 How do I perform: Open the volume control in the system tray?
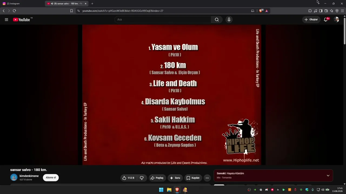coord(322,190)
